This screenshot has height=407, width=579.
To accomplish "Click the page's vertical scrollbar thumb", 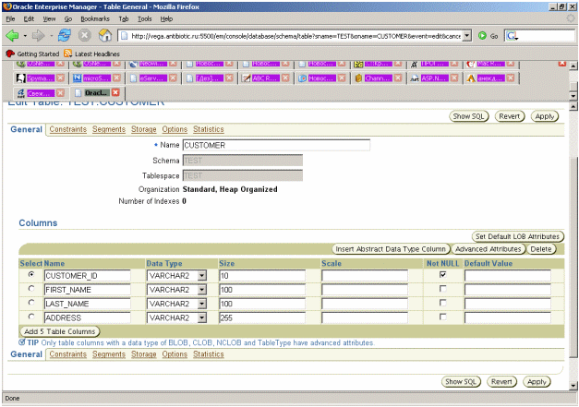I will tap(573, 257).
